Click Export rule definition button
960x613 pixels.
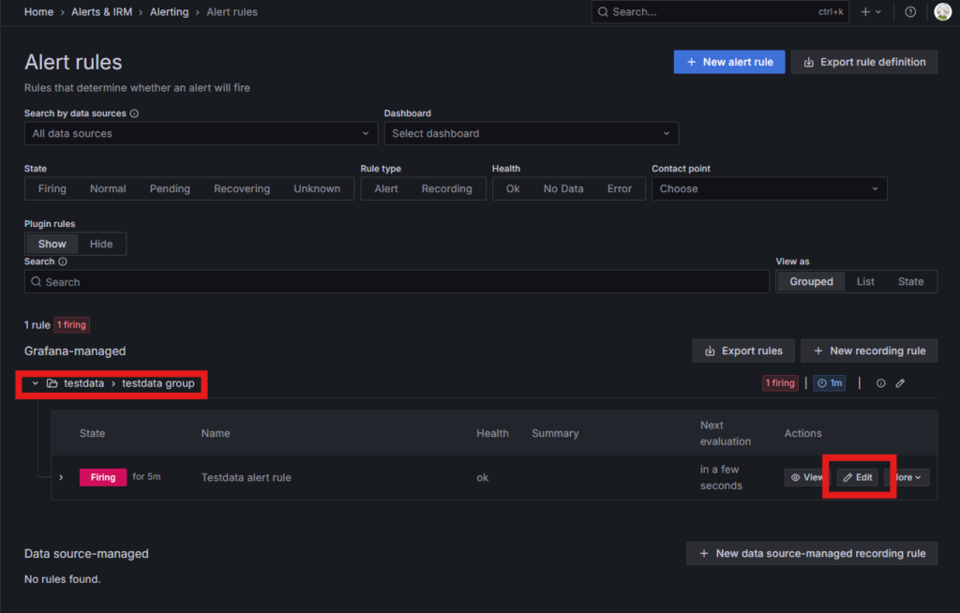[864, 62]
